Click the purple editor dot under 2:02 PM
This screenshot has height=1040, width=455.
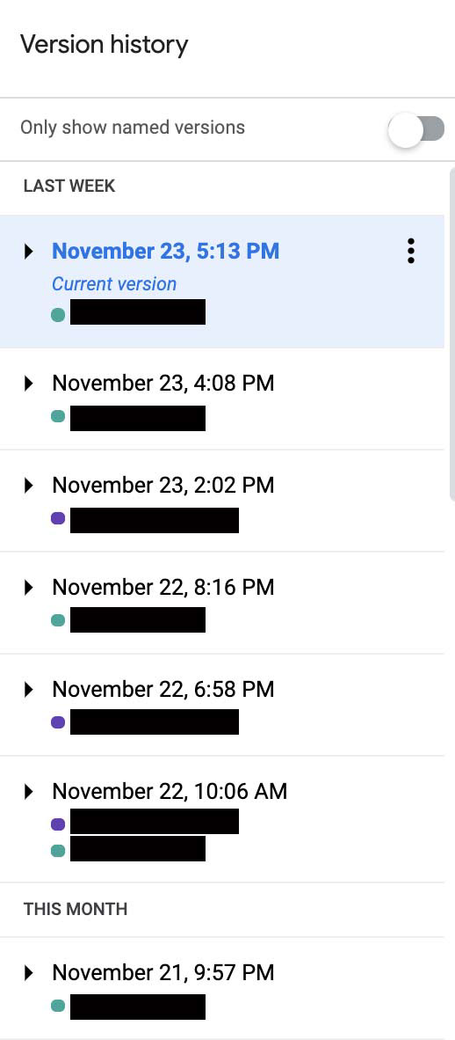58,518
